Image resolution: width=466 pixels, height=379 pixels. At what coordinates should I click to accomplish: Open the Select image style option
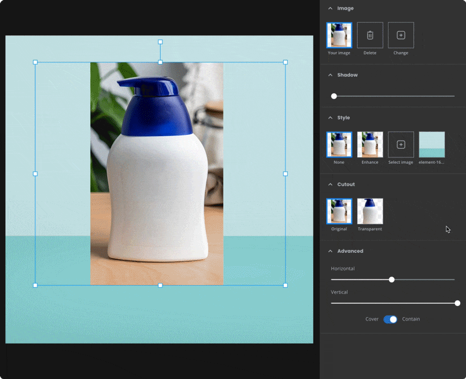pyautogui.click(x=401, y=145)
